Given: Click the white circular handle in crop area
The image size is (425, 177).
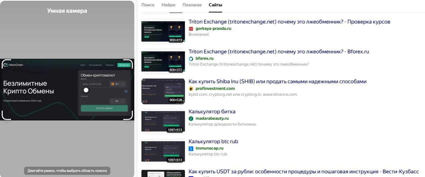Looking at the screenshot, I should click(x=86, y=90).
